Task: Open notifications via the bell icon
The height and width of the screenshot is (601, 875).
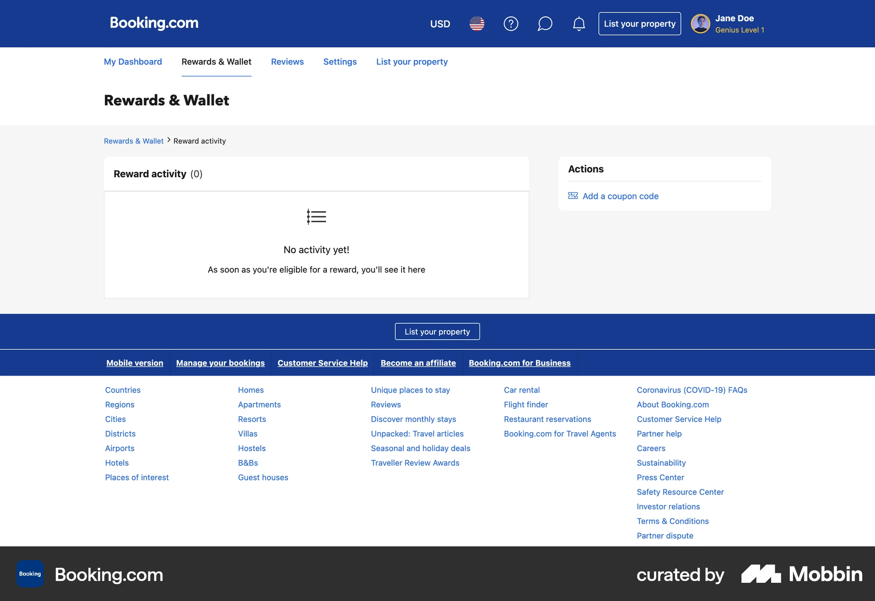Action: 578,24
